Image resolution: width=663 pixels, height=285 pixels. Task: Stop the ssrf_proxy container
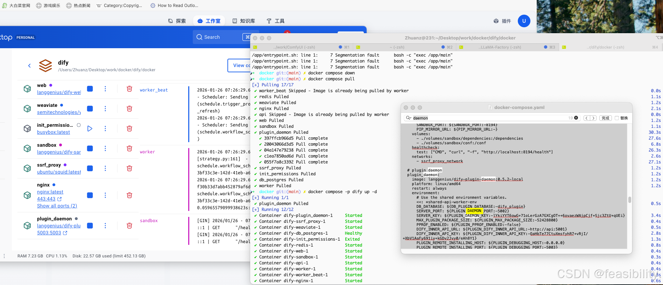coord(90,168)
